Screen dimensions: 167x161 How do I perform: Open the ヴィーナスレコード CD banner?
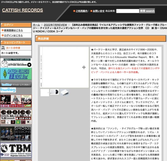tap(16, 101)
